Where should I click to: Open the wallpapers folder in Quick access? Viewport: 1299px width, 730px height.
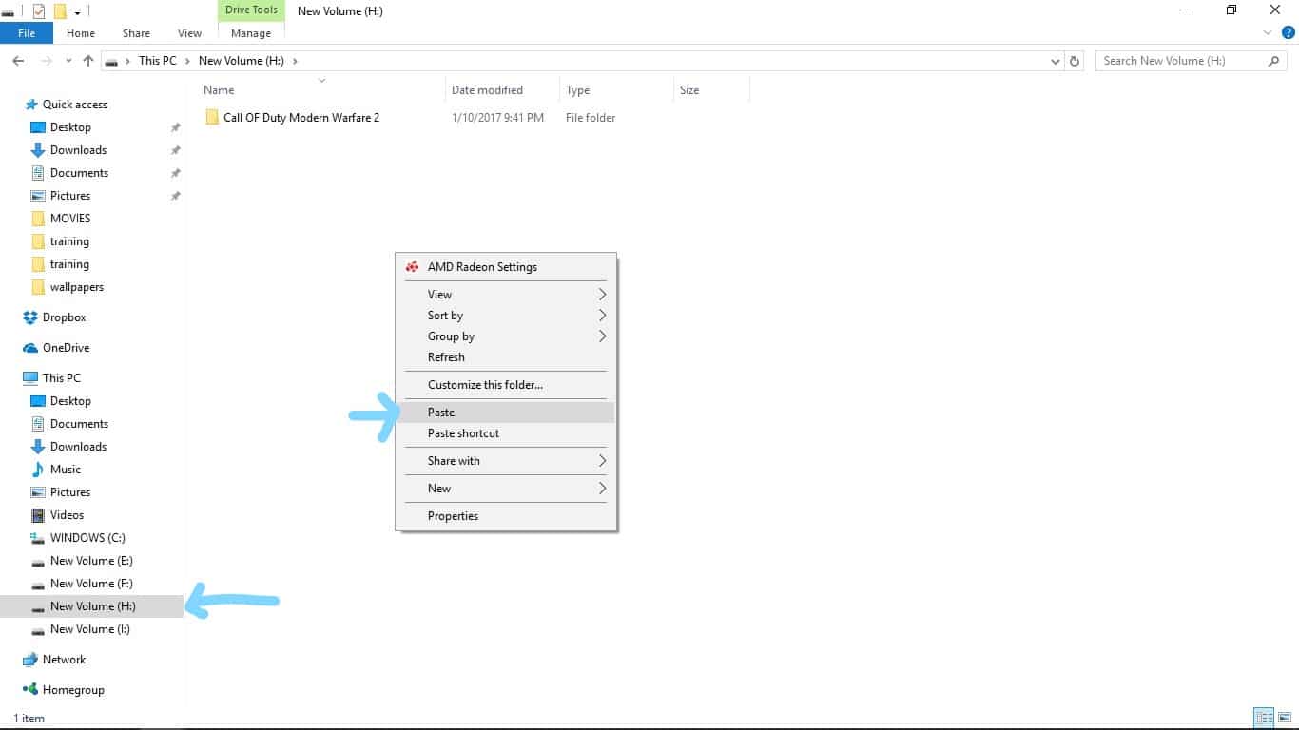point(77,287)
